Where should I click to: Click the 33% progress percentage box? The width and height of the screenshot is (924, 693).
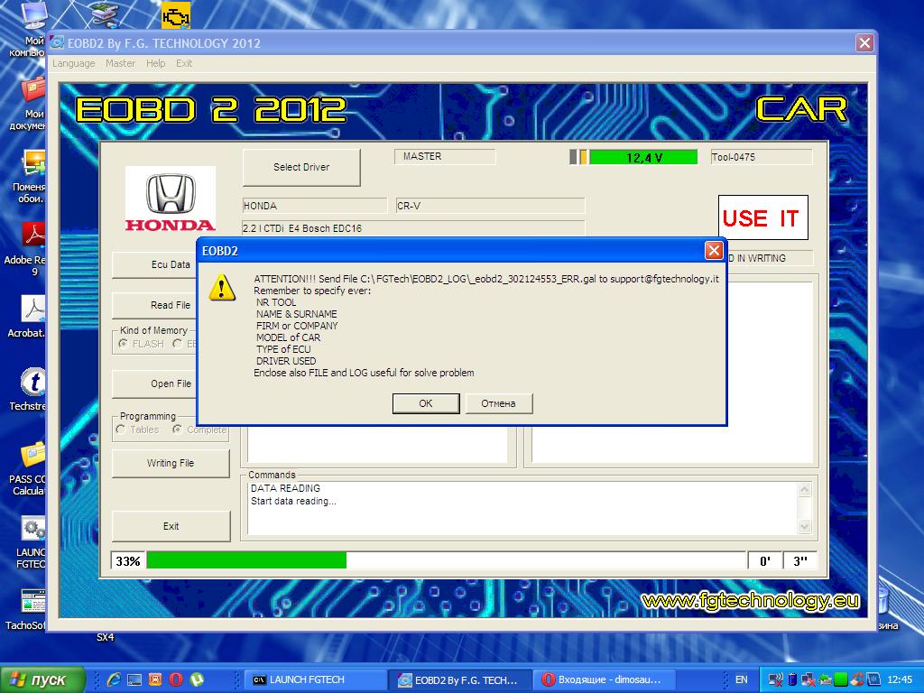coord(128,561)
